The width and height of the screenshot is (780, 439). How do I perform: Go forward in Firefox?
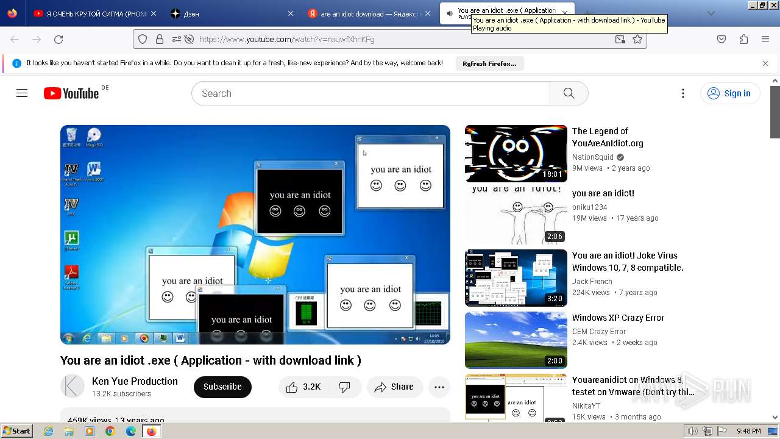pyautogui.click(x=37, y=39)
